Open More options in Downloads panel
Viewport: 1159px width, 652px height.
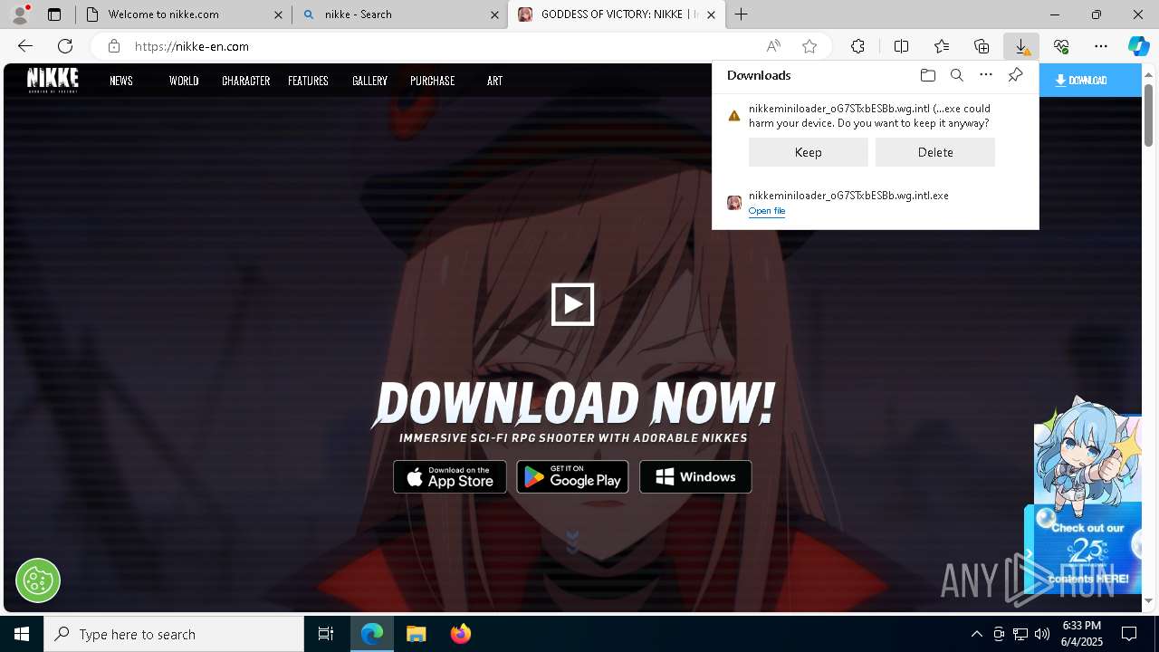tap(986, 75)
